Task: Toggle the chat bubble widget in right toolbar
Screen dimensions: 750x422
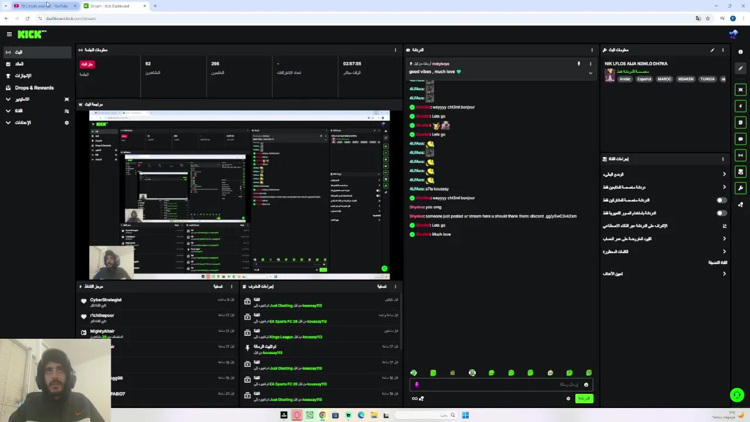Action: coord(741,139)
